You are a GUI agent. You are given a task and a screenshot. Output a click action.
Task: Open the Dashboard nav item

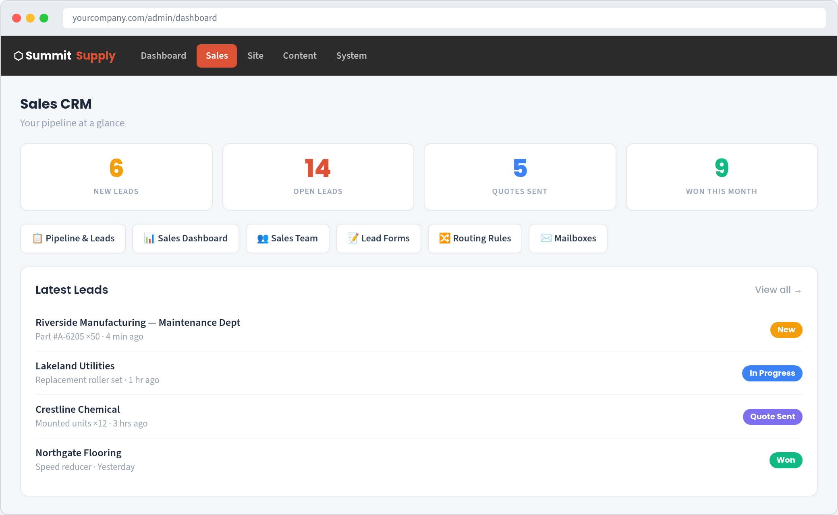164,56
